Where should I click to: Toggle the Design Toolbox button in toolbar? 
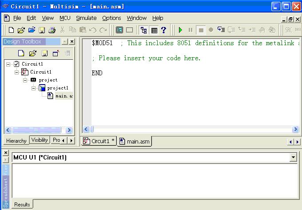[x=119, y=30]
